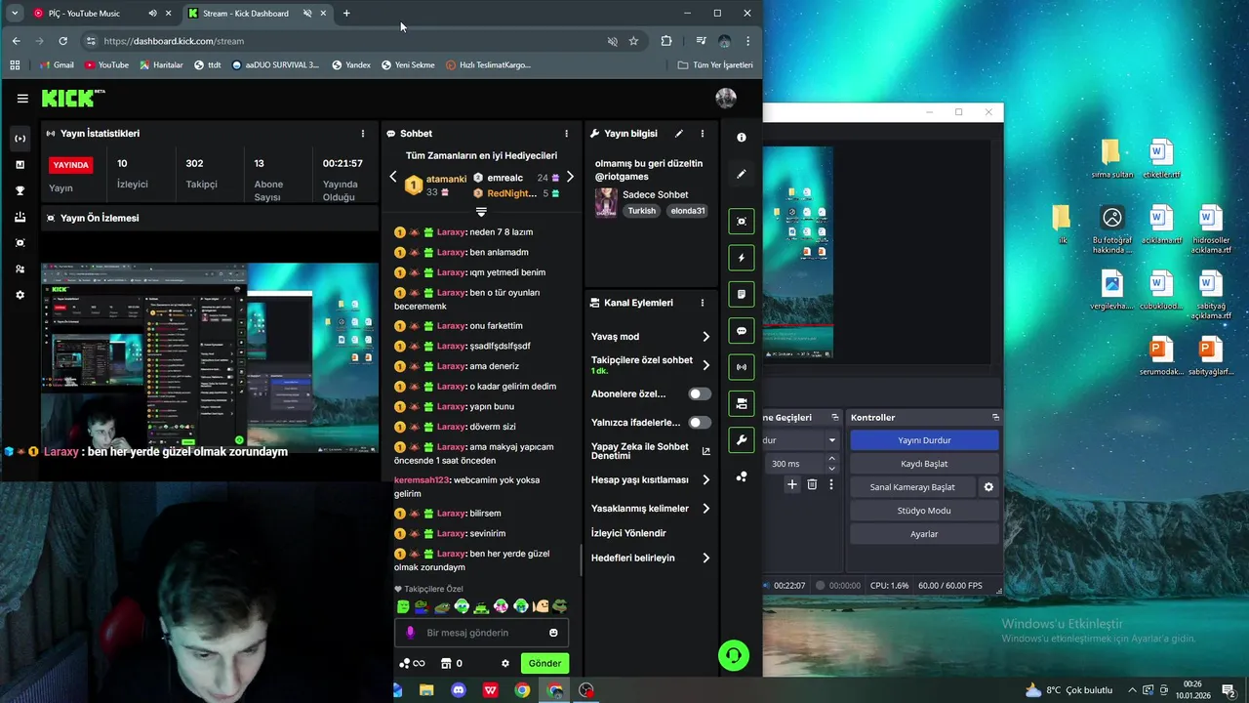Show previous top gifters with left arrow
Image resolution: width=1249 pixels, height=703 pixels.
tap(393, 178)
